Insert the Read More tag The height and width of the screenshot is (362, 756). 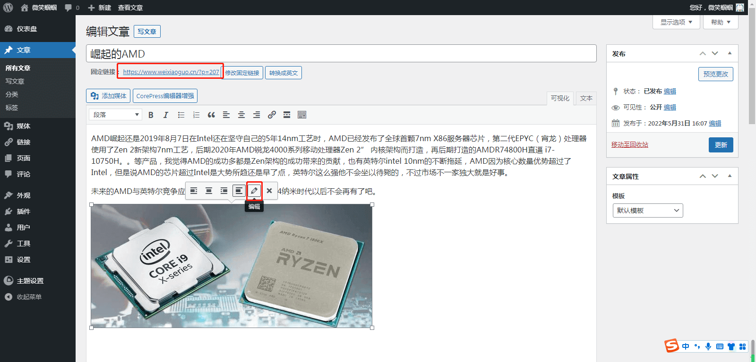(287, 115)
